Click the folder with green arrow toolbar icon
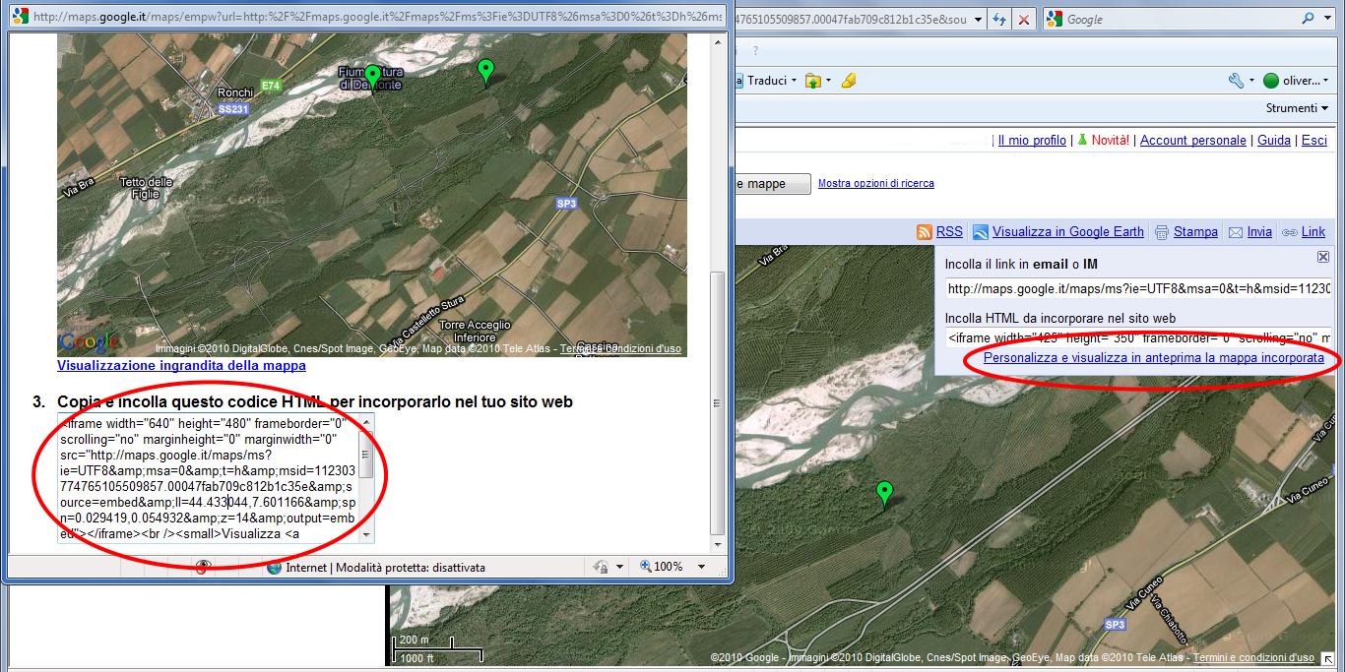 tap(813, 81)
